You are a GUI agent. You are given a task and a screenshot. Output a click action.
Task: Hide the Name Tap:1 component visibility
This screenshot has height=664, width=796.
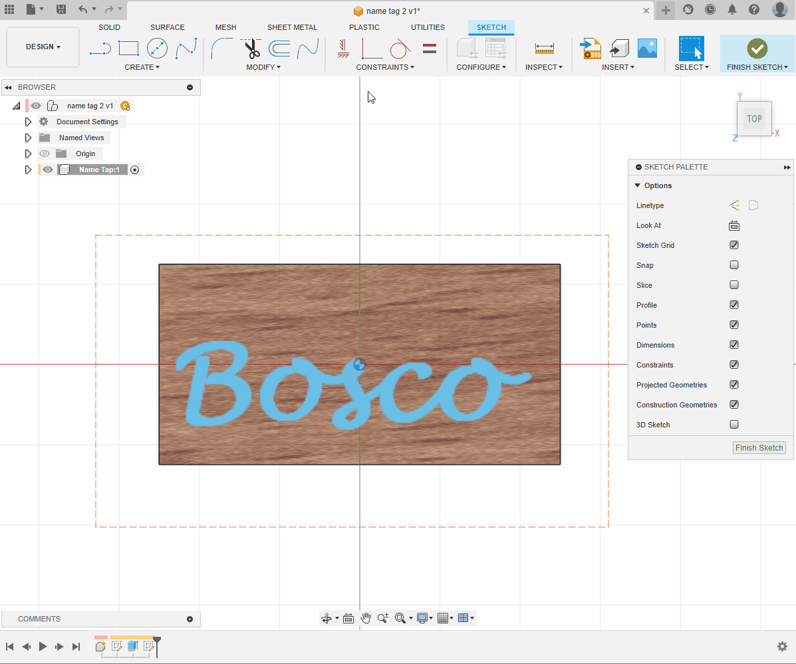pos(48,169)
